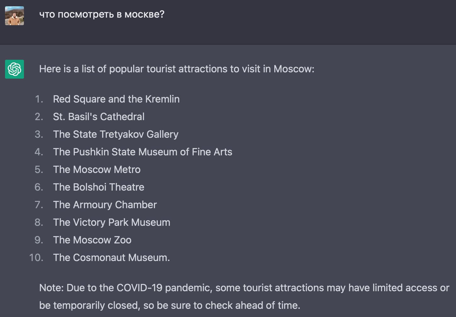Select 'The Armoury Chamber' item
This screenshot has height=317, width=456.
(x=105, y=205)
